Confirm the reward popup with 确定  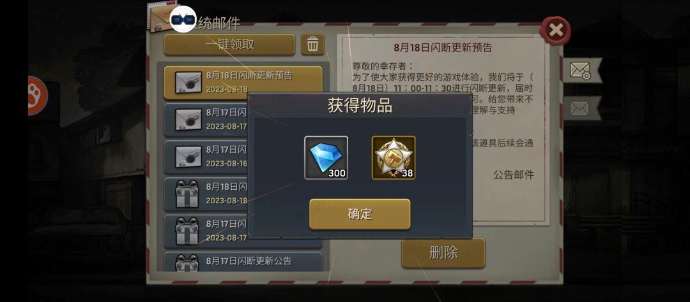360,214
